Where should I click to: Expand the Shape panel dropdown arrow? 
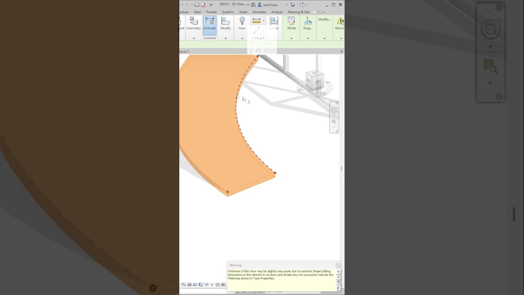click(x=308, y=39)
